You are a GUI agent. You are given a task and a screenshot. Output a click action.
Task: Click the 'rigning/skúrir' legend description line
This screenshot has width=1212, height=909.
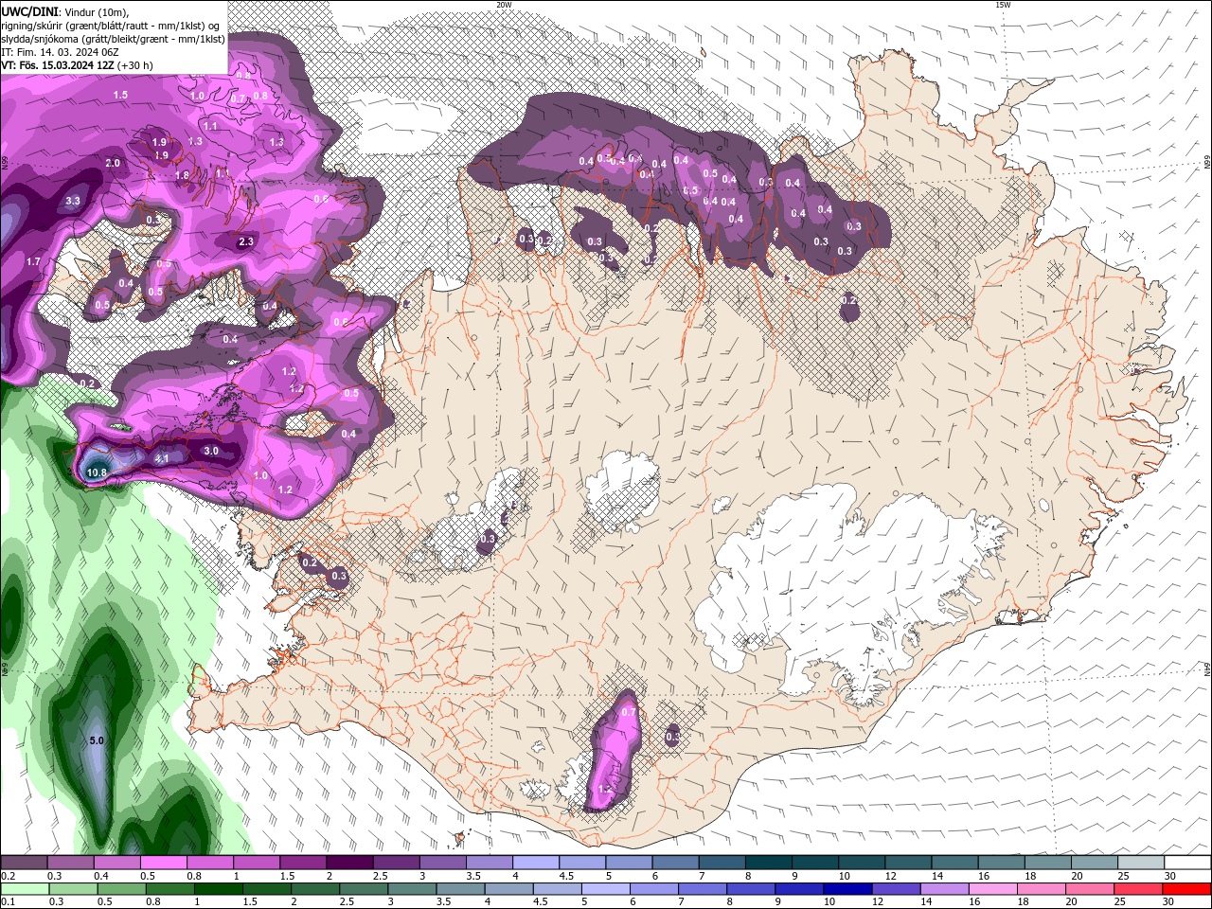coord(112,25)
